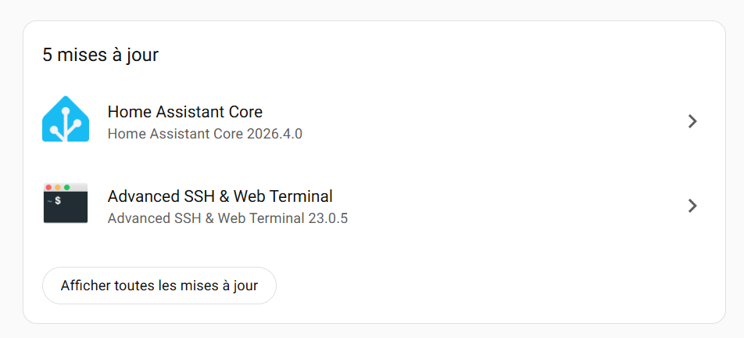The image size is (744, 338).
Task: Click the "~ $" prompt in terminal icon
Action: (55, 201)
